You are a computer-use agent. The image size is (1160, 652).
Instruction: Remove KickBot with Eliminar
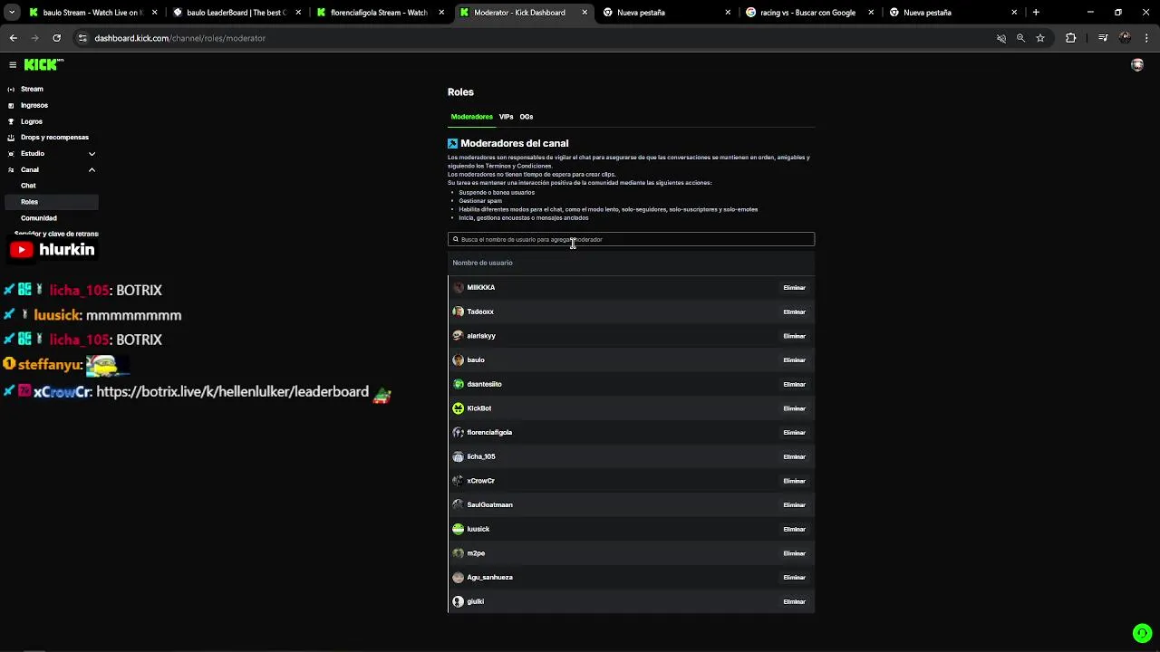pos(794,408)
